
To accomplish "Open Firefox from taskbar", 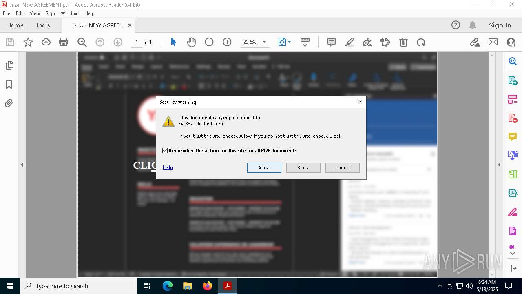I will tap(208, 286).
